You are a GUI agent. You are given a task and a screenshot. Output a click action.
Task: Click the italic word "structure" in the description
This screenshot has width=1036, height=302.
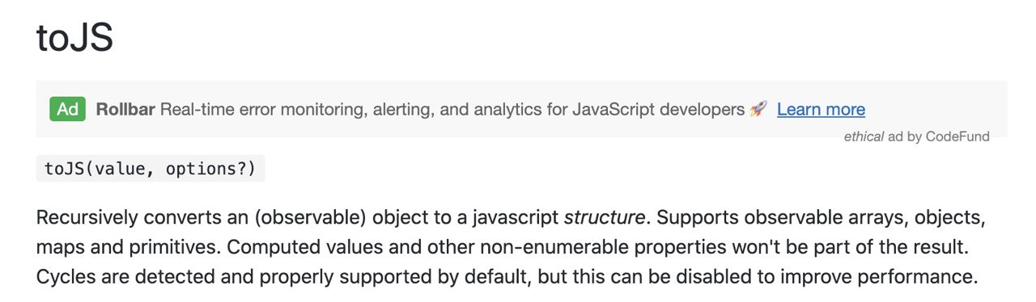point(605,218)
